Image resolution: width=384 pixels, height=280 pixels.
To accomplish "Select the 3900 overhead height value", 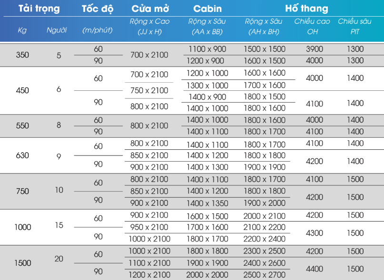I will [315, 49].
